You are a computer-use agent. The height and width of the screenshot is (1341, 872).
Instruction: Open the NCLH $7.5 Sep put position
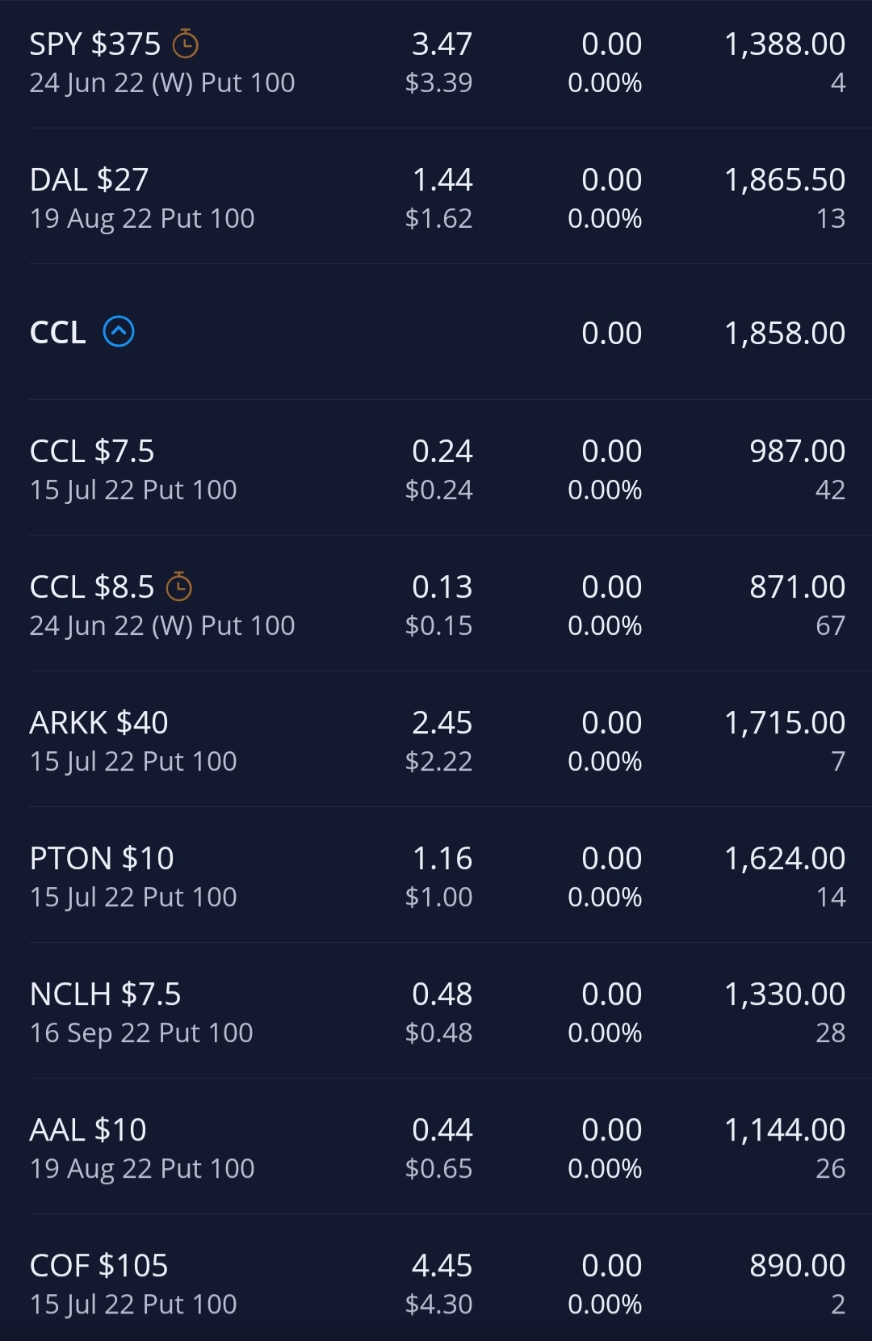436,1011
